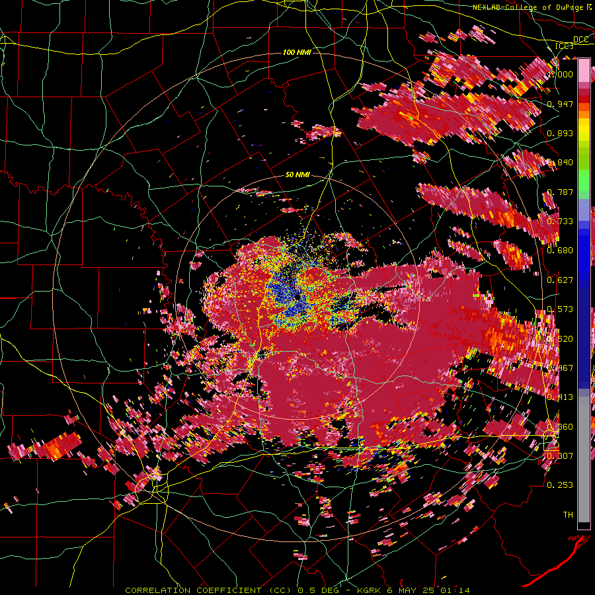Click the 0.947 color scale value
Viewport: 595px width, 595px height.
pyautogui.click(x=560, y=104)
